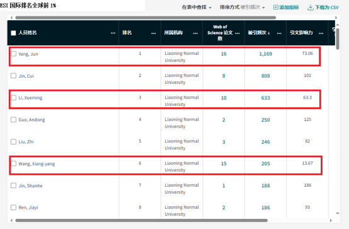Open paper count 10 for Li, Xueming
The image size is (349, 229).
coord(224,98)
